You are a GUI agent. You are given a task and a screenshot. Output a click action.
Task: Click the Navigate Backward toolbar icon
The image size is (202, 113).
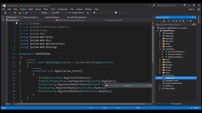pos(5,13)
